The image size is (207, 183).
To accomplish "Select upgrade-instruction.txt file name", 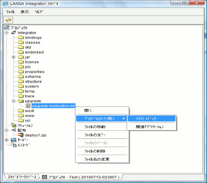I will pyautogui.click(x=53, y=106).
